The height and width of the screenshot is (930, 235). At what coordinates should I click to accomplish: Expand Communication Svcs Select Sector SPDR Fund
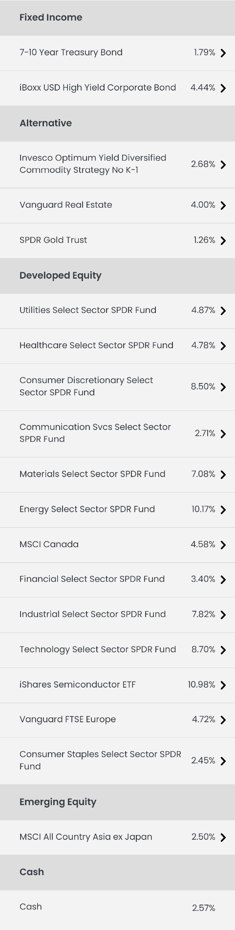point(117,433)
